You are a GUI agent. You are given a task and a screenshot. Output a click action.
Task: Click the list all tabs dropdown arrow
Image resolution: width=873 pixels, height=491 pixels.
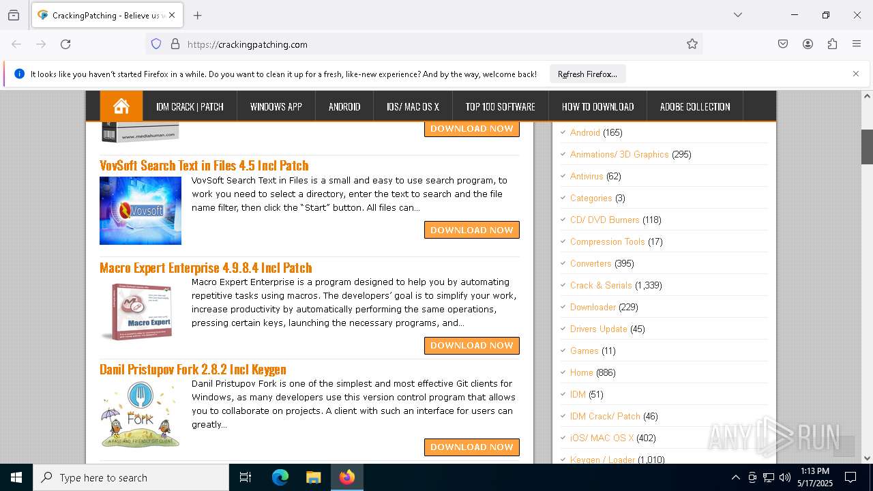pyautogui.click(x=737, y=15)
